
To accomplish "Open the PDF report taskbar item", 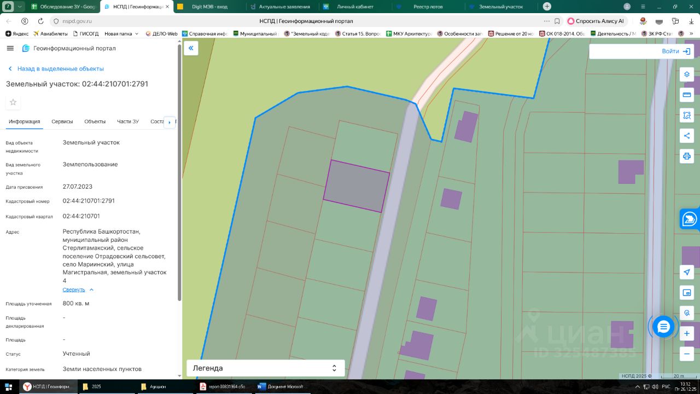I will pos(224,386).
